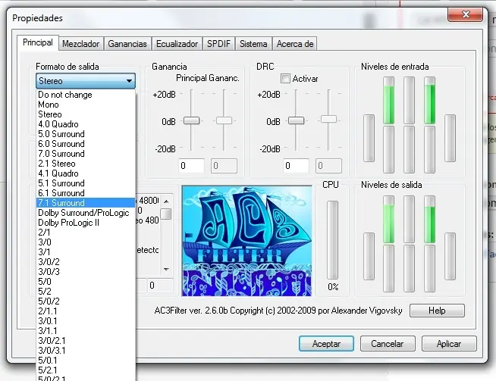Click the Aplicar button
496x381 pixels.
click(449, 343)
